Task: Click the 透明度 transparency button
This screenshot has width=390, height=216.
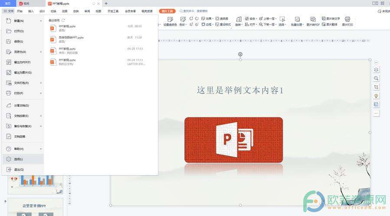Action: coord(222,19)
